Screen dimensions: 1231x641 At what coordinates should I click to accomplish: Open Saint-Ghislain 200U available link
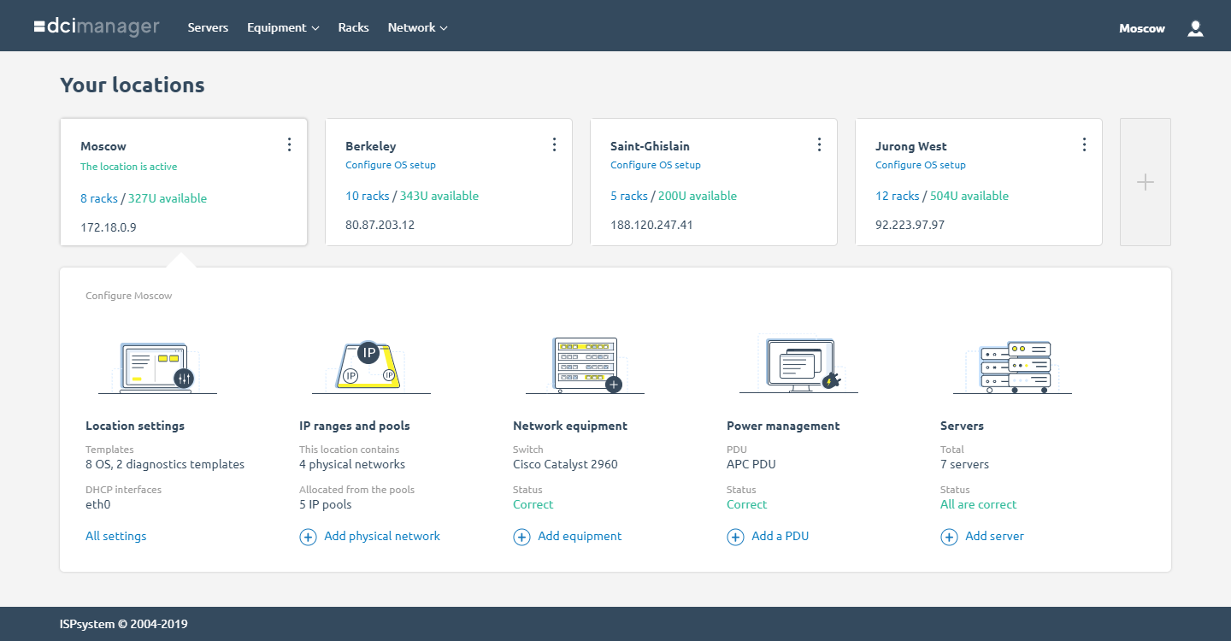tap(698, 196)
